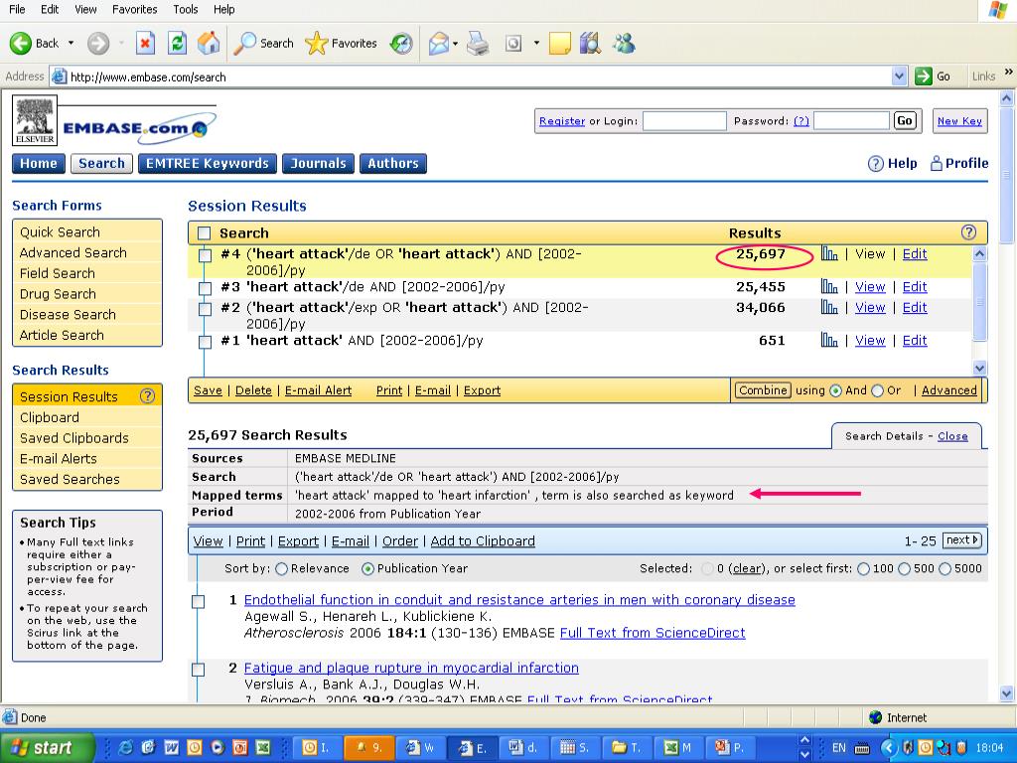
Task: Click the Password text field
Action: [851, 121]
